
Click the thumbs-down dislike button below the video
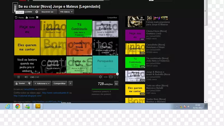click(x=29, y=83)
